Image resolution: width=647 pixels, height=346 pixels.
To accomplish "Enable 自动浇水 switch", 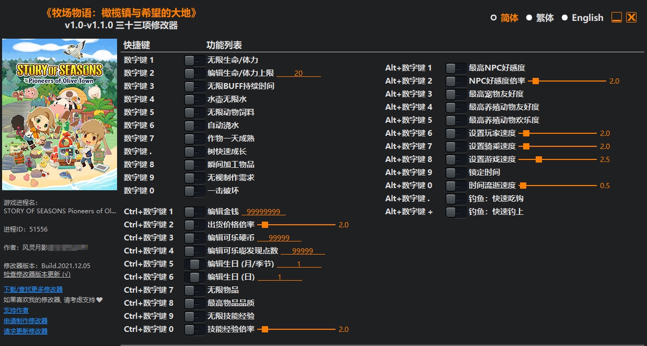I will [x=194, y=125].
